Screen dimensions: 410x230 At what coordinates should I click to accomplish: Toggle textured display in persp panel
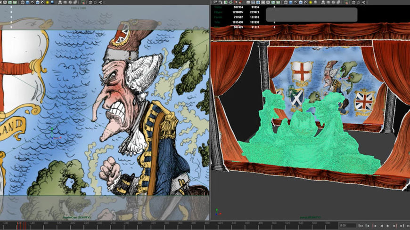305,2
